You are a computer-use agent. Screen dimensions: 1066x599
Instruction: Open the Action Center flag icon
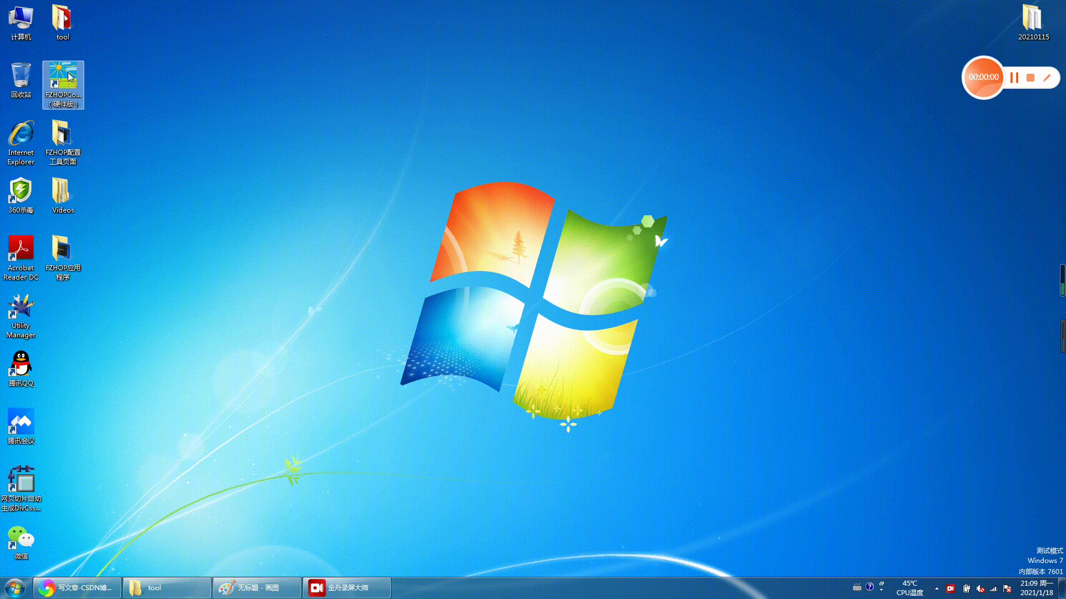tap(1007, 588)
